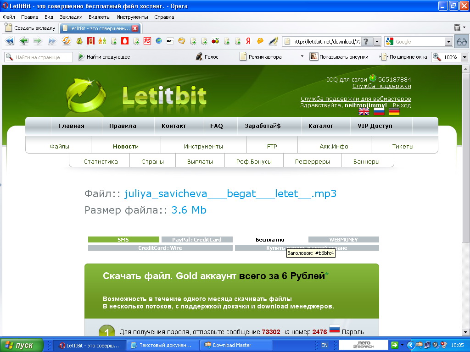The width and height of the screenshot is (470, 352).
Task: Click the fast-forward double-arrow icon
Action: 52,41
